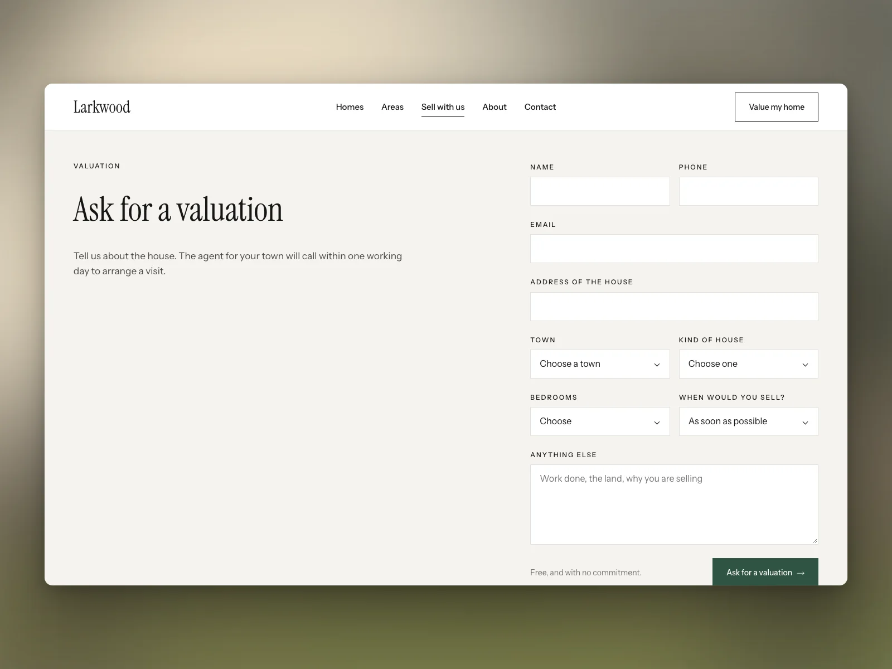Select the Sell with us nav item
The image size is (892, 669).
[443, 107]
